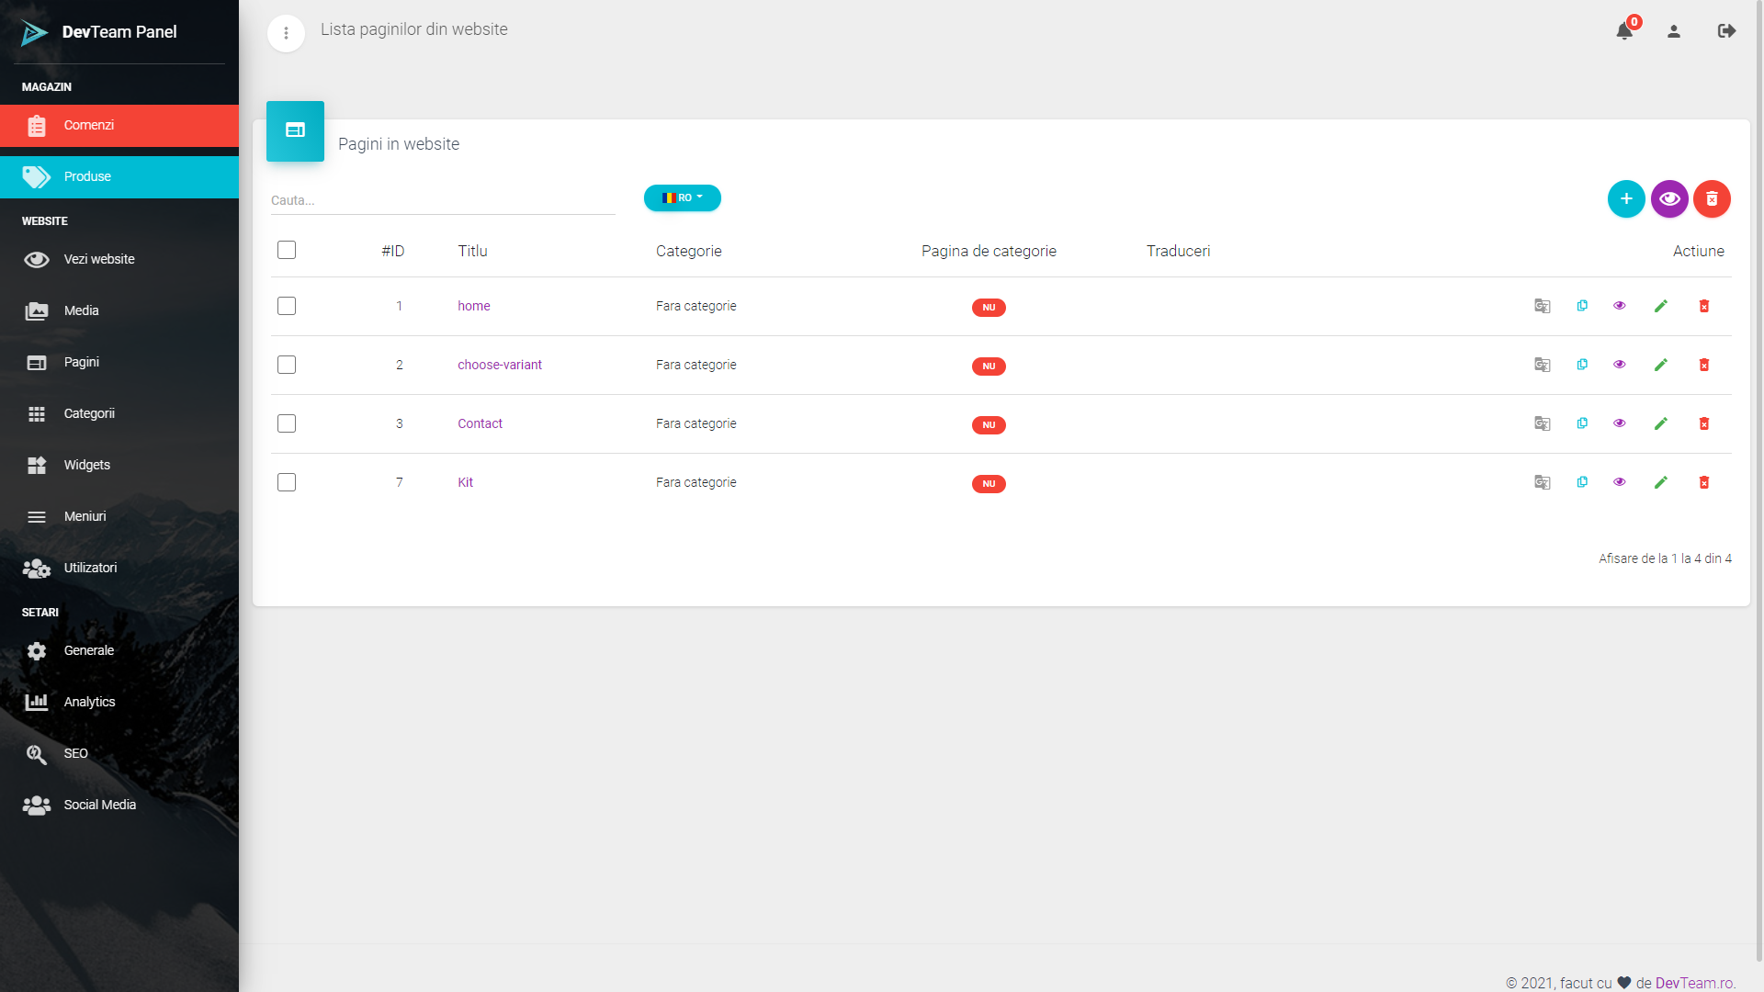Click the red round bulk delete button
The image size is (1764, 992).
click(1712, 198)
